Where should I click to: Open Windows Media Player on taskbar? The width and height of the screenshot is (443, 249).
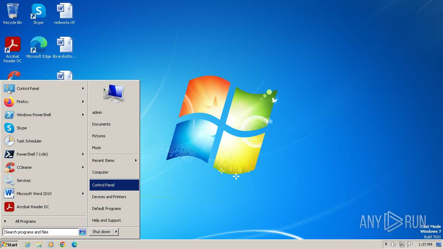point(51,245)
